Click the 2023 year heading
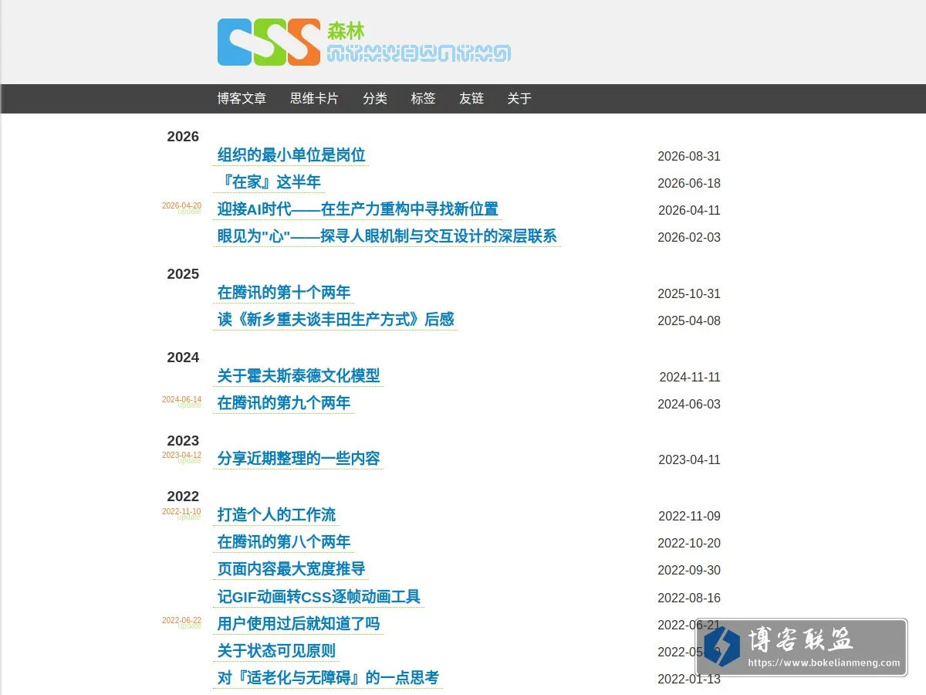Screen dimensions: 926x695 tap(183, 441)
